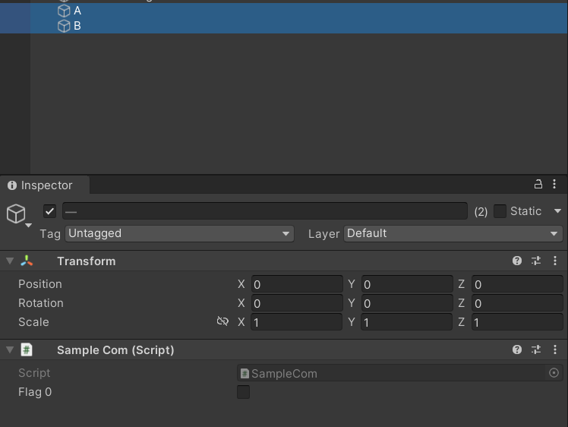The image size is (568, 427).
Task: Select the Inspector tab
Action: (46, 185)
